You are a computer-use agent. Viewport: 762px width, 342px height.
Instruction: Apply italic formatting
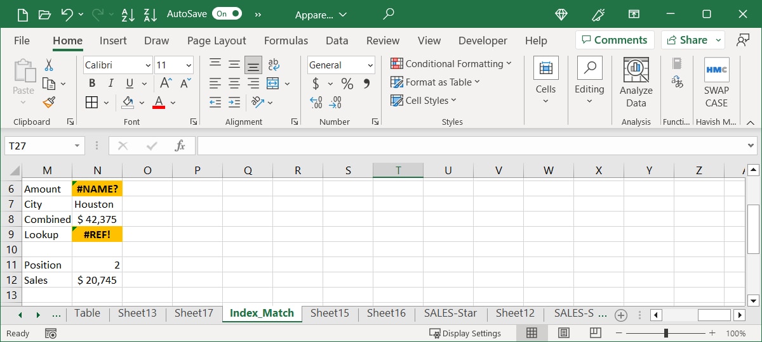111,84
